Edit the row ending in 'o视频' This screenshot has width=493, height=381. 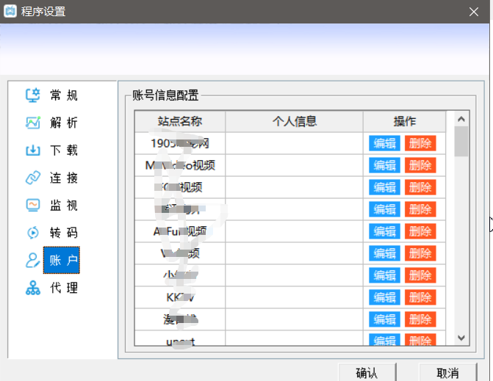click(384, 165)
